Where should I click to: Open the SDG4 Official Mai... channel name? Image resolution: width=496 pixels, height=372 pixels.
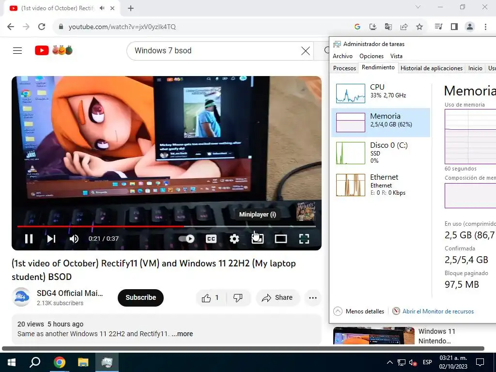(x=70, y=293)
